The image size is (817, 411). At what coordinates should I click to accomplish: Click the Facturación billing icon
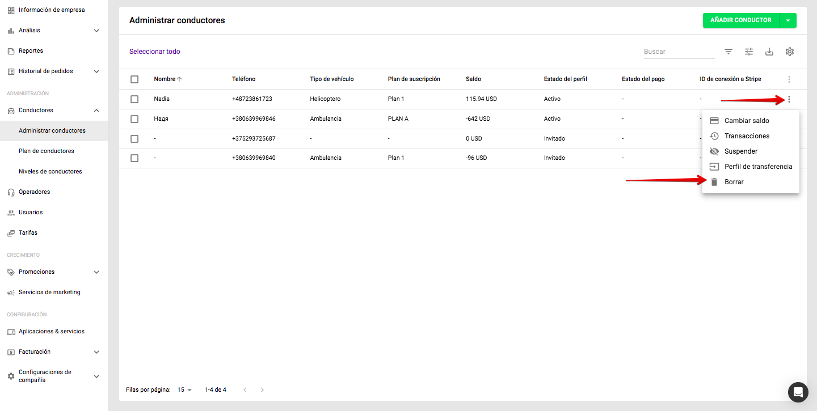(11, 352)
